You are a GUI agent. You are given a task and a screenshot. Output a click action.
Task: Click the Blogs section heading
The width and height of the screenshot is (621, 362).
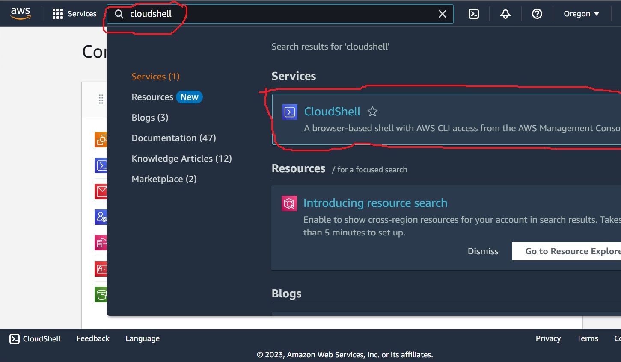coord(286,294)
